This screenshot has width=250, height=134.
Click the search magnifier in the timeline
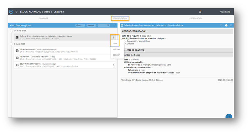pos(108,25)
